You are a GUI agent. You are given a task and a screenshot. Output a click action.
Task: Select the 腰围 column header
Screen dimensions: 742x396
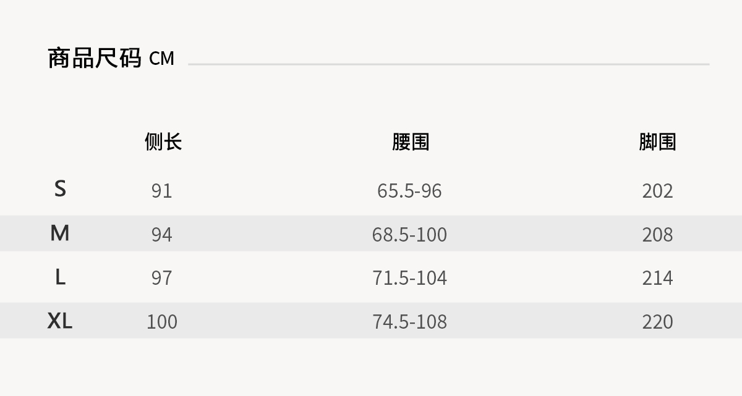click(411, 141)
